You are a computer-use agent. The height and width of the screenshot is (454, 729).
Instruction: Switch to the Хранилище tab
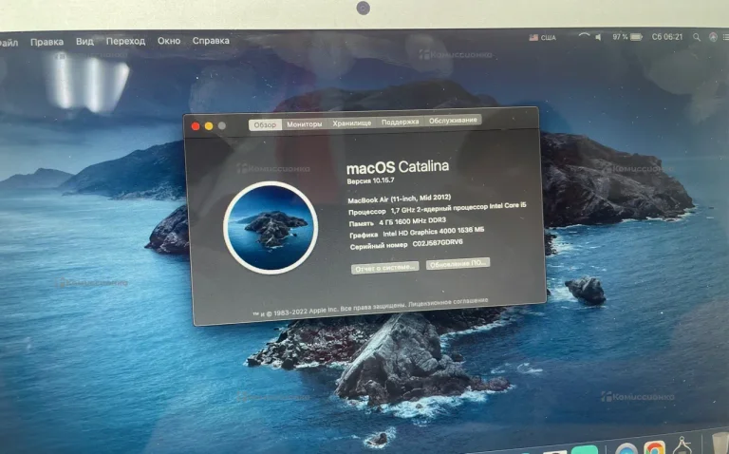[x=351, y=123]
